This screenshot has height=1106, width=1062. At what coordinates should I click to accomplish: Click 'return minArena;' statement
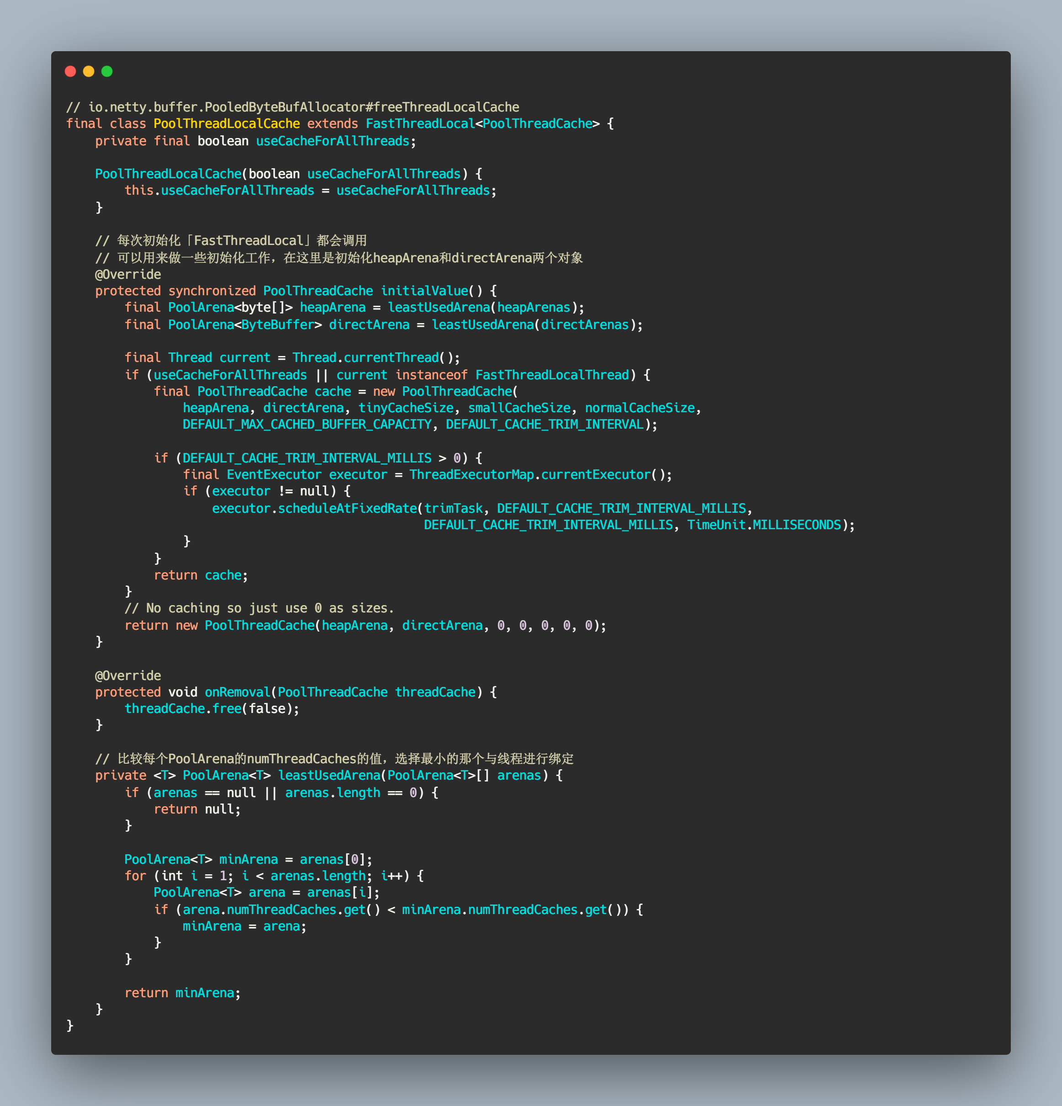182,993
